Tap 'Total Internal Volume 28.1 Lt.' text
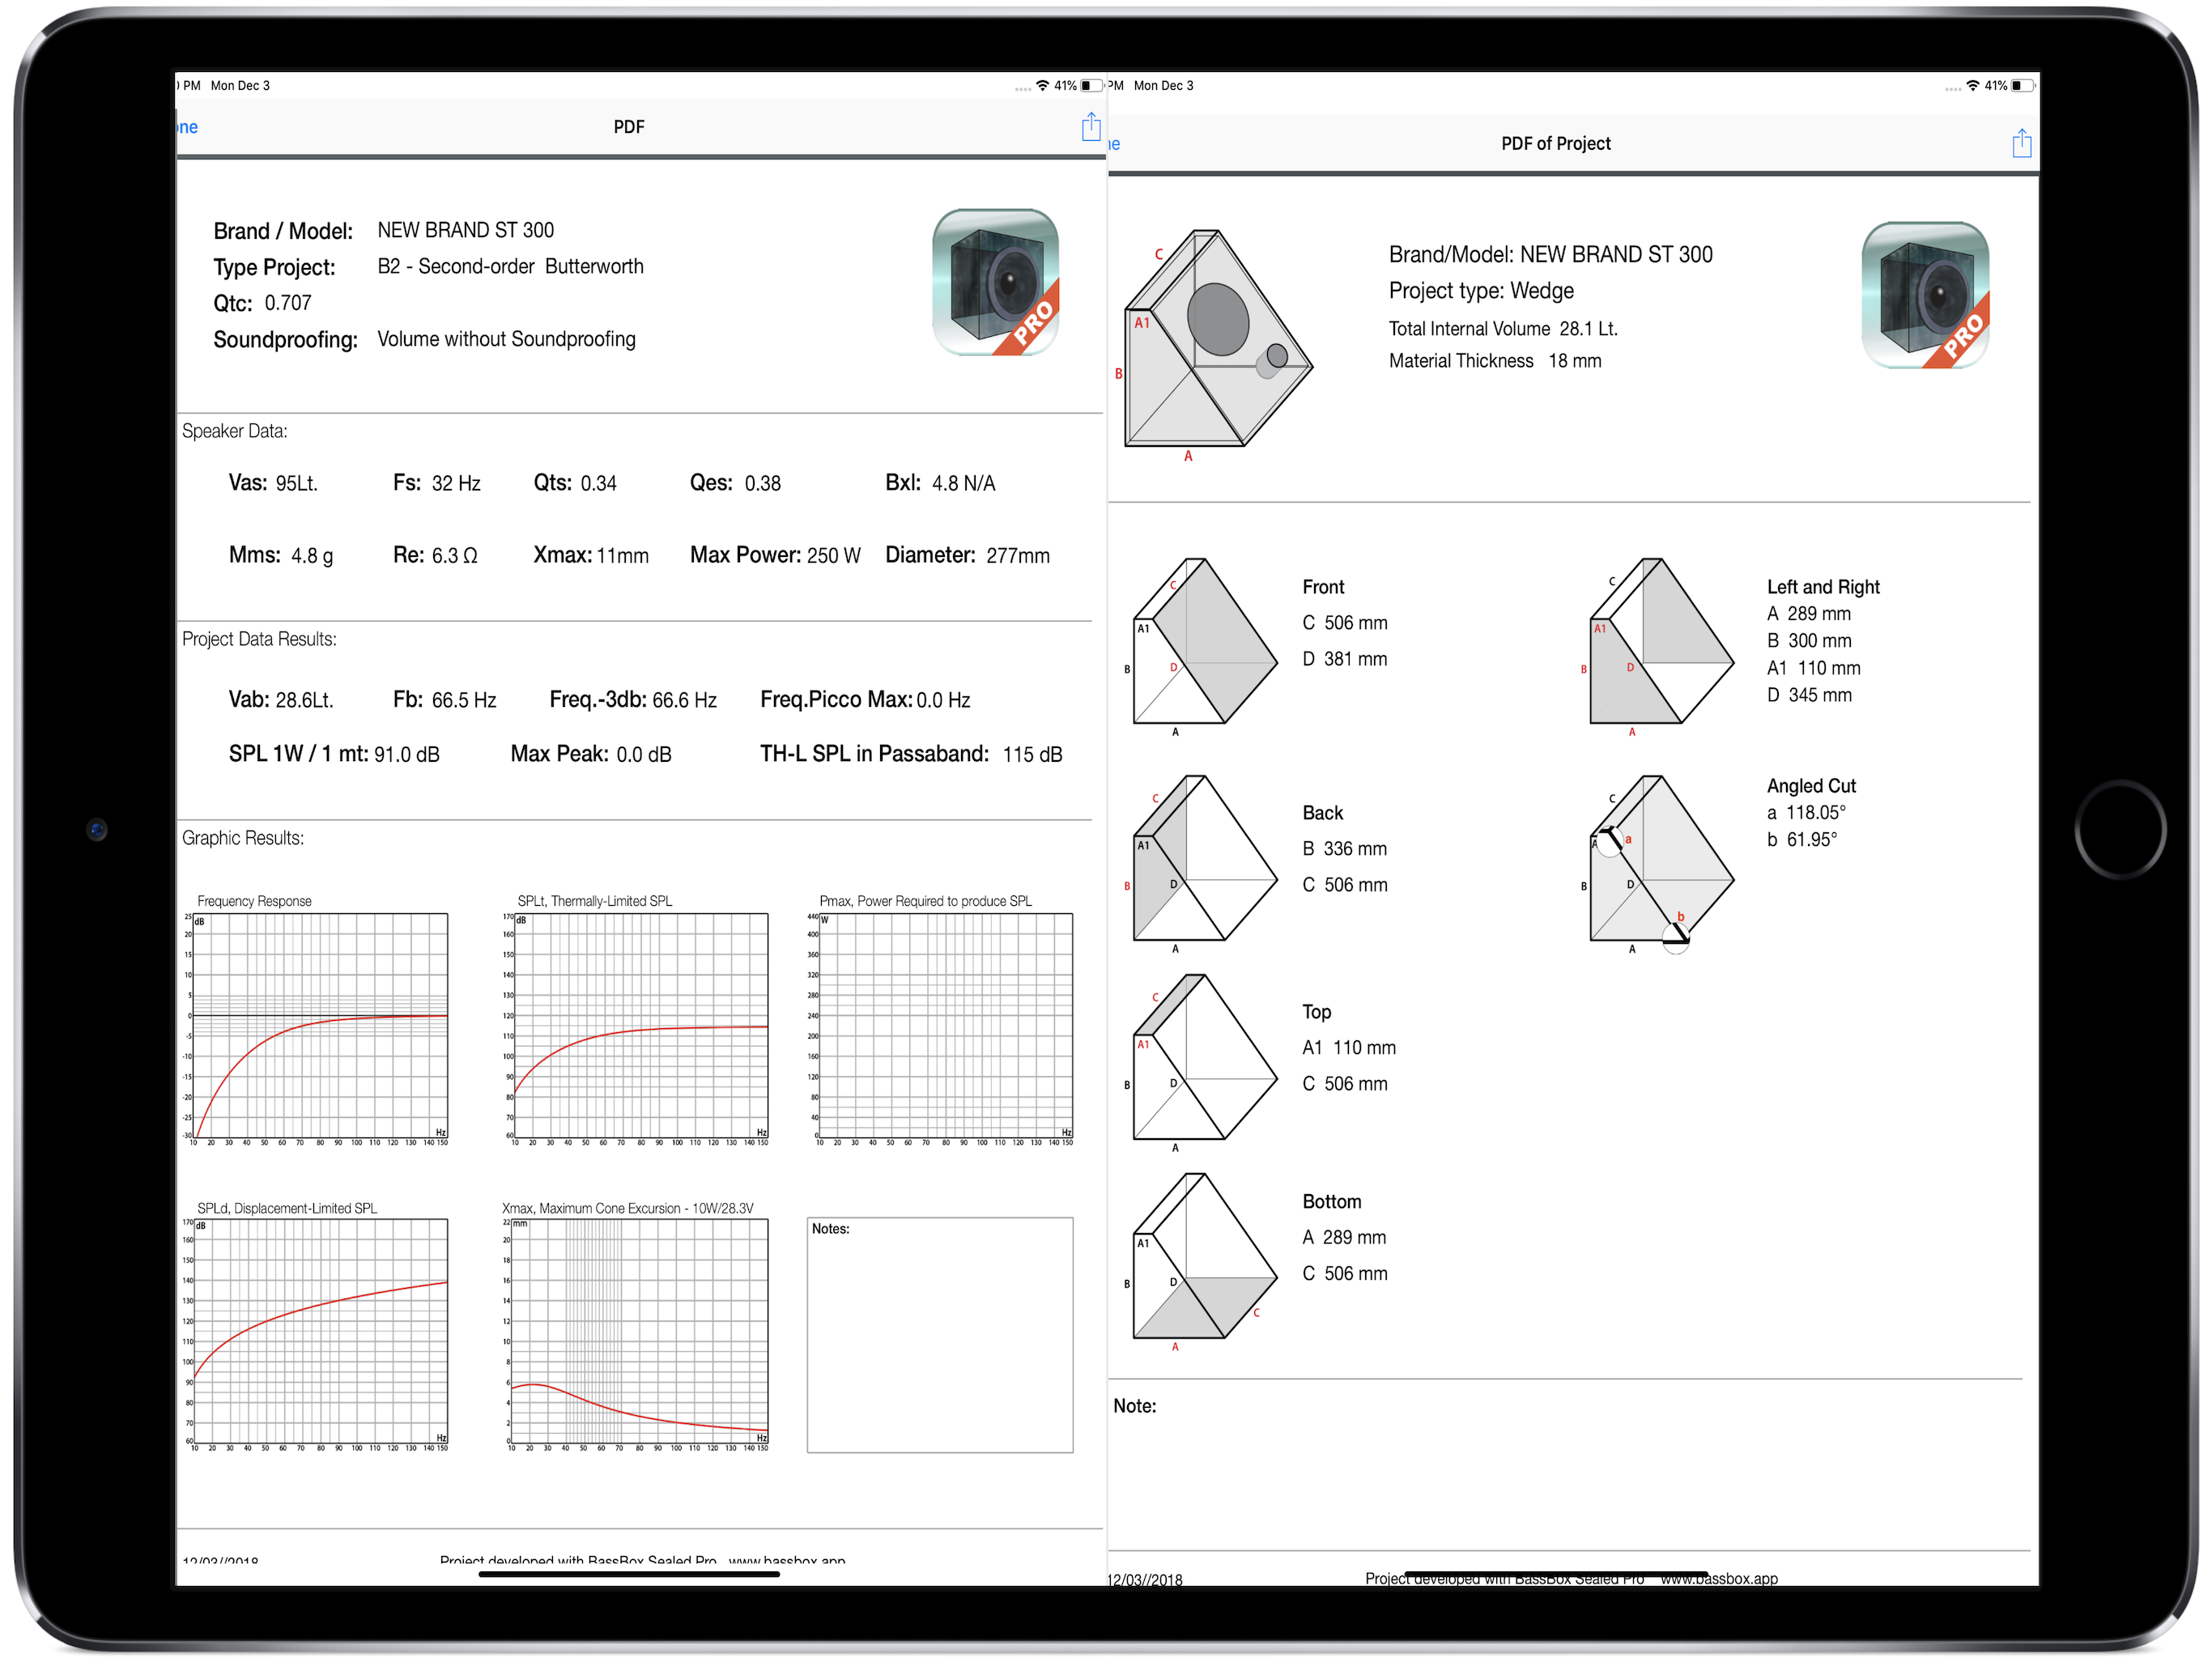 click(1503, 329)
